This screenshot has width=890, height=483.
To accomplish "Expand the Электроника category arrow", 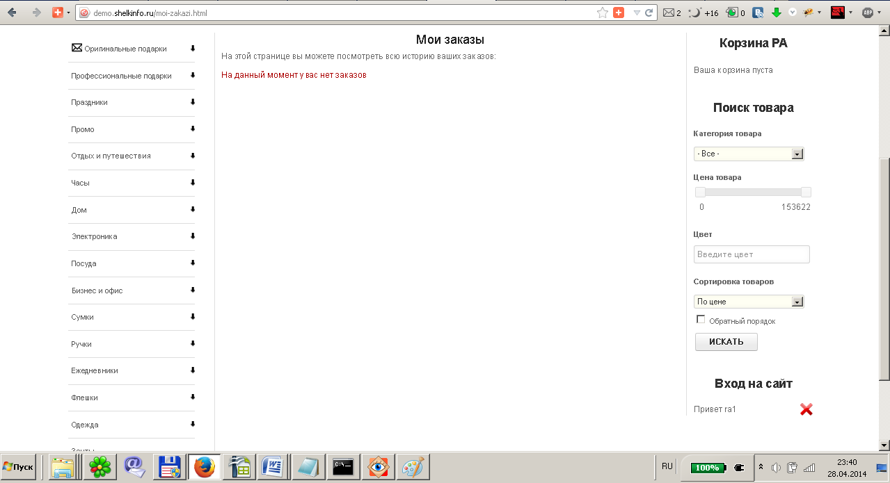I will (x=193, y=236).
